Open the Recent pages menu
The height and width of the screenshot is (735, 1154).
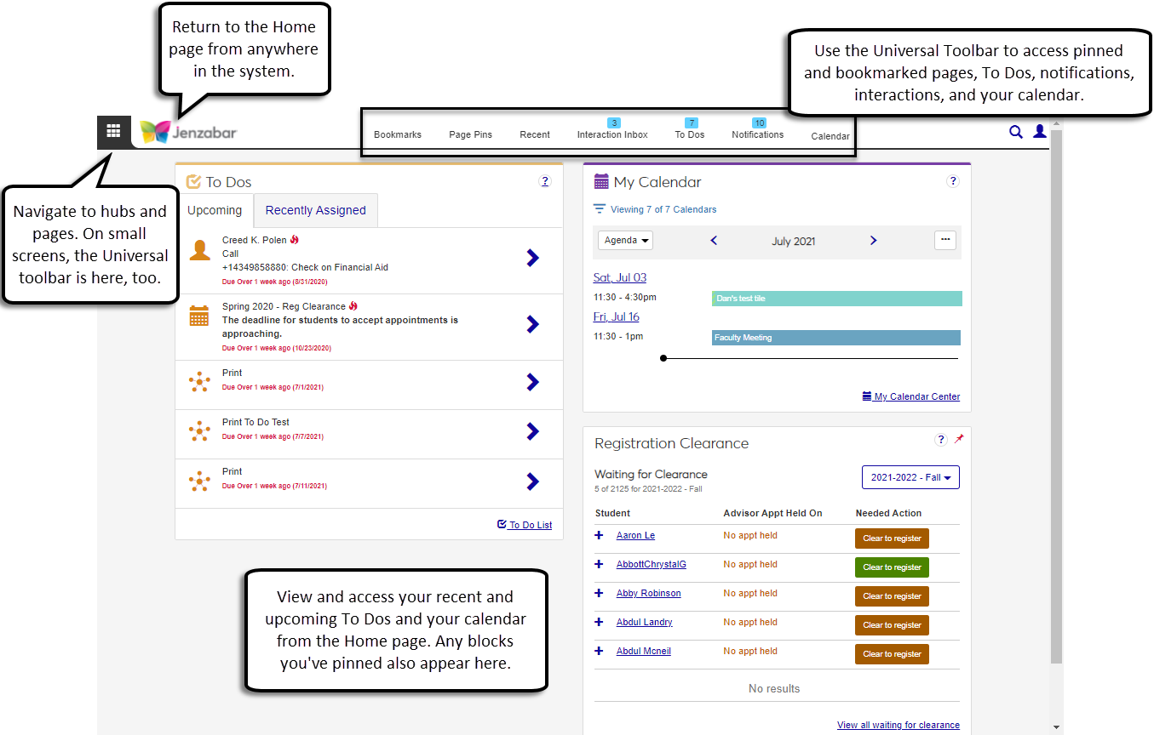(x=535, y=134)
